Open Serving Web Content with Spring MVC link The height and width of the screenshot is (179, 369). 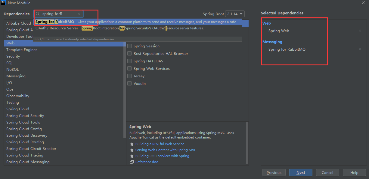pos(166,150)
